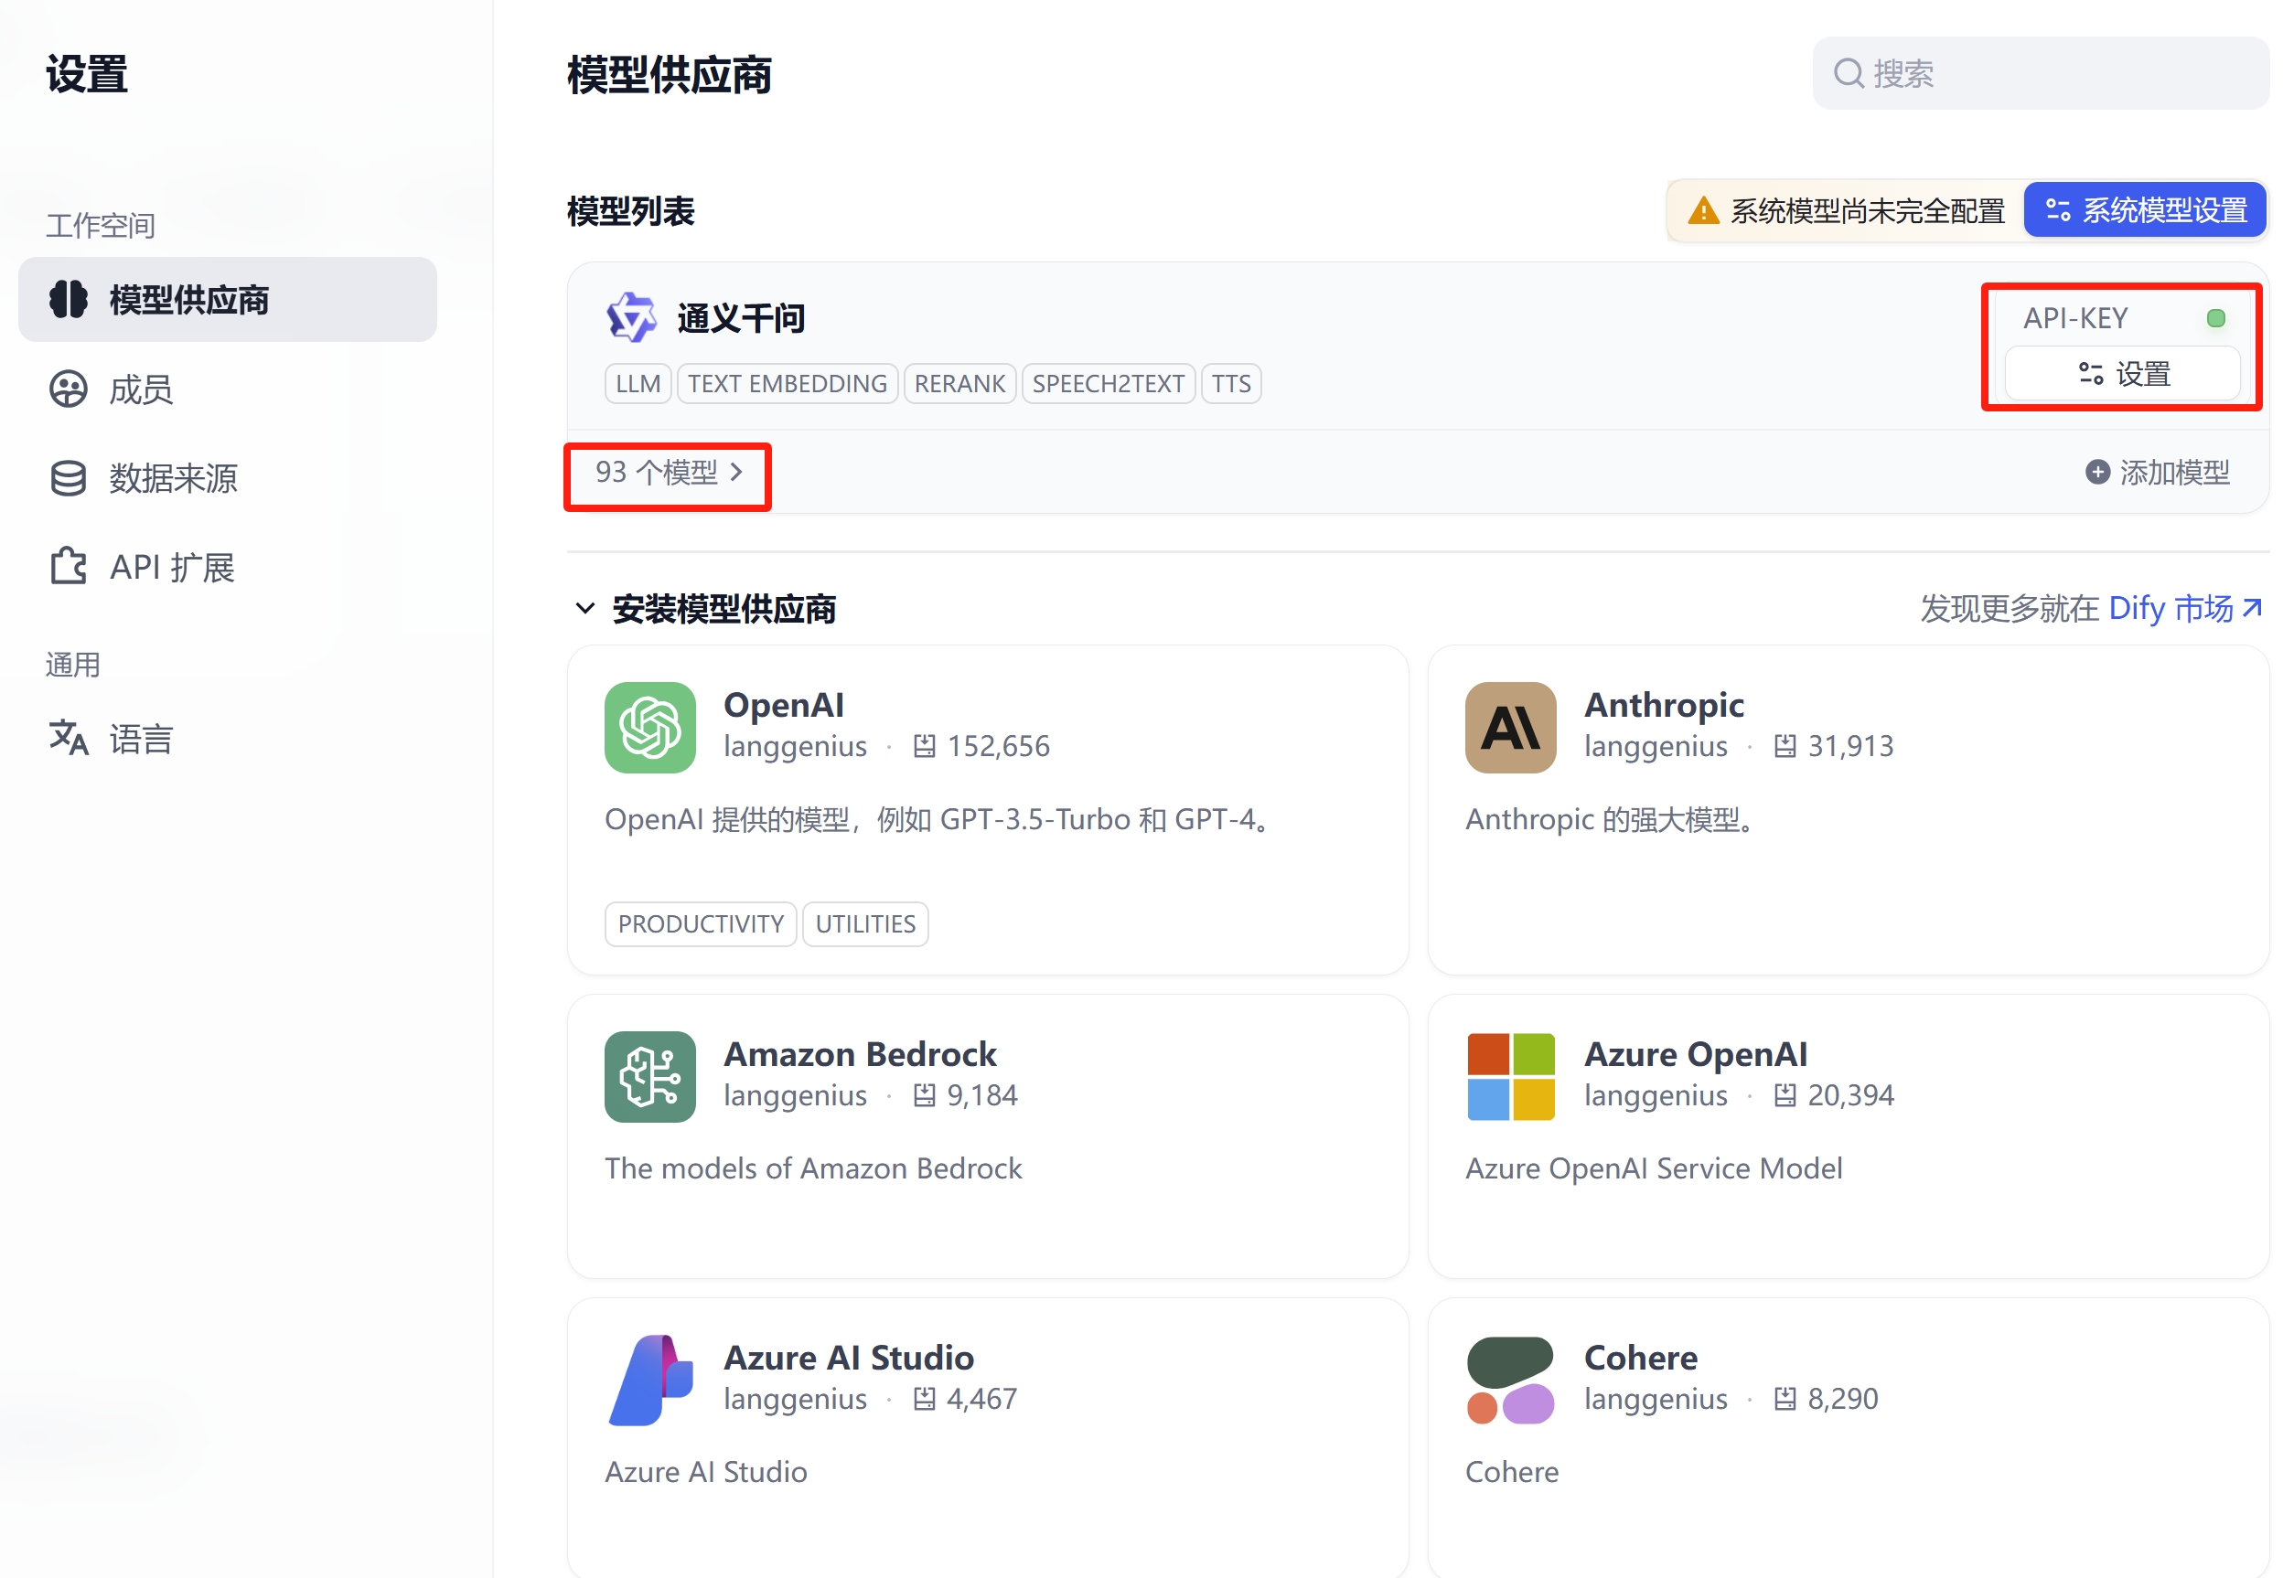Image resolution: width=2283 pixels, height=1578 pixels.
Task: Click 'The models of Amazon Bedrock' description
Action: pyautogui.click(x=813, y=1168)
